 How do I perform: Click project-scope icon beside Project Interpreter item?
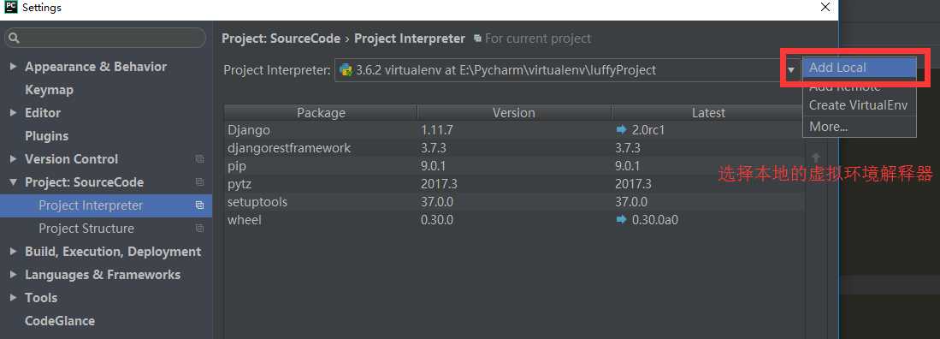pos(199,205)
